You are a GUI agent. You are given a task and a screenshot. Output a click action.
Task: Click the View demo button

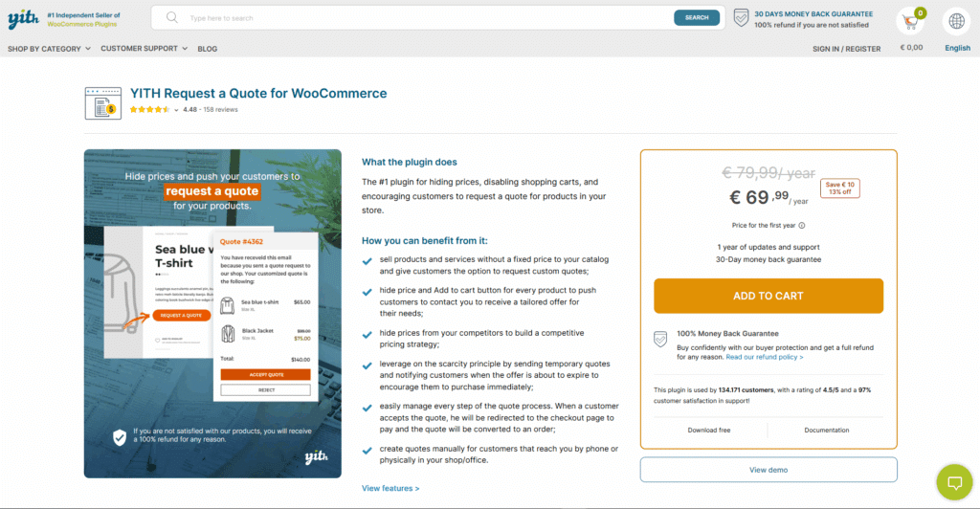click(768, 470)
